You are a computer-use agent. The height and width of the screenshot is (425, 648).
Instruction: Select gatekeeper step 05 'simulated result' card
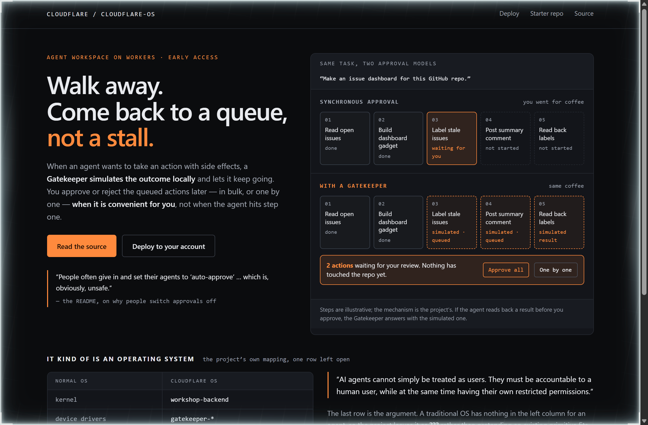(559, 222)
